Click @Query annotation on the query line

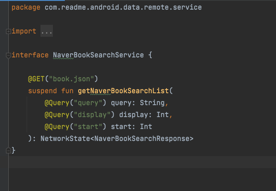[57, 103]
